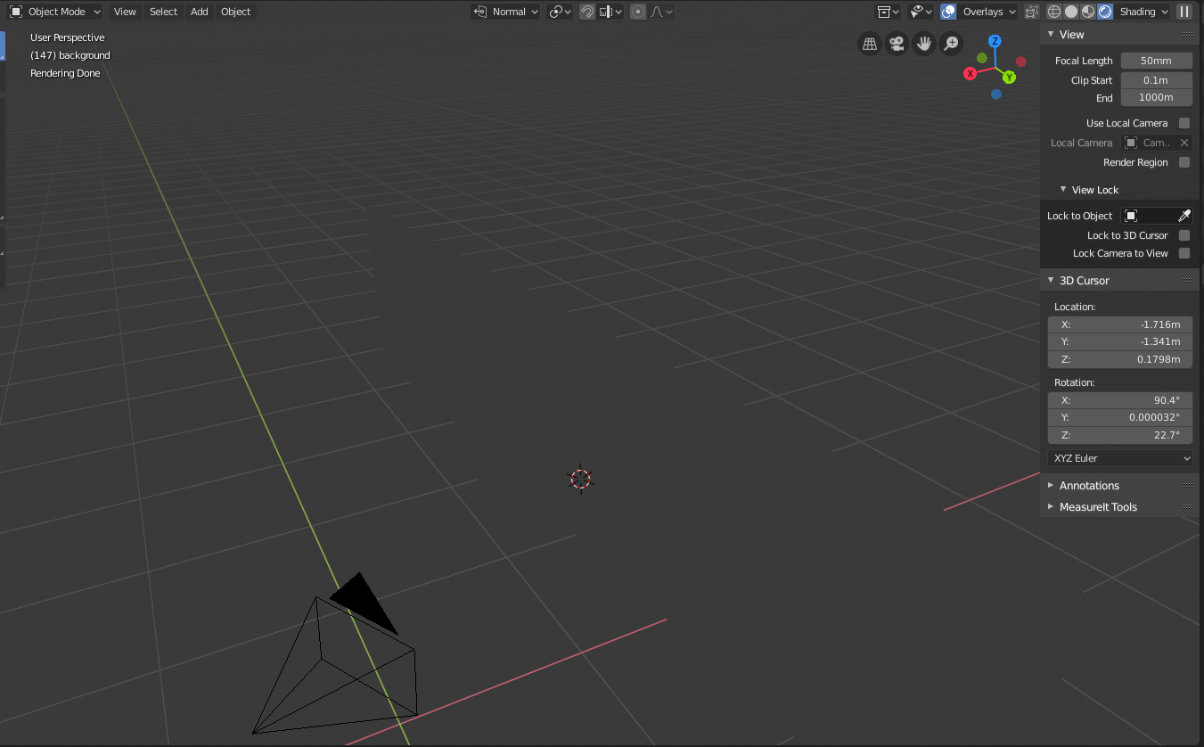Open the Select menu
Screen dimensions: 1204x747
click(x=163, y=12)
